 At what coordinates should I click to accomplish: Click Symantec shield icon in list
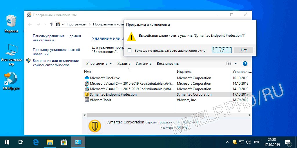pyautogui.click(x=87, y=95)
